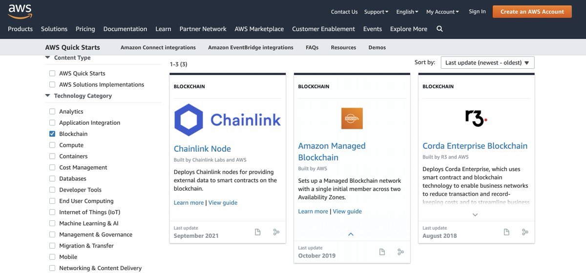Click View guide under Amazon Managed Blockchain
This screenshot has width=586, height=273.
[347, 211]
